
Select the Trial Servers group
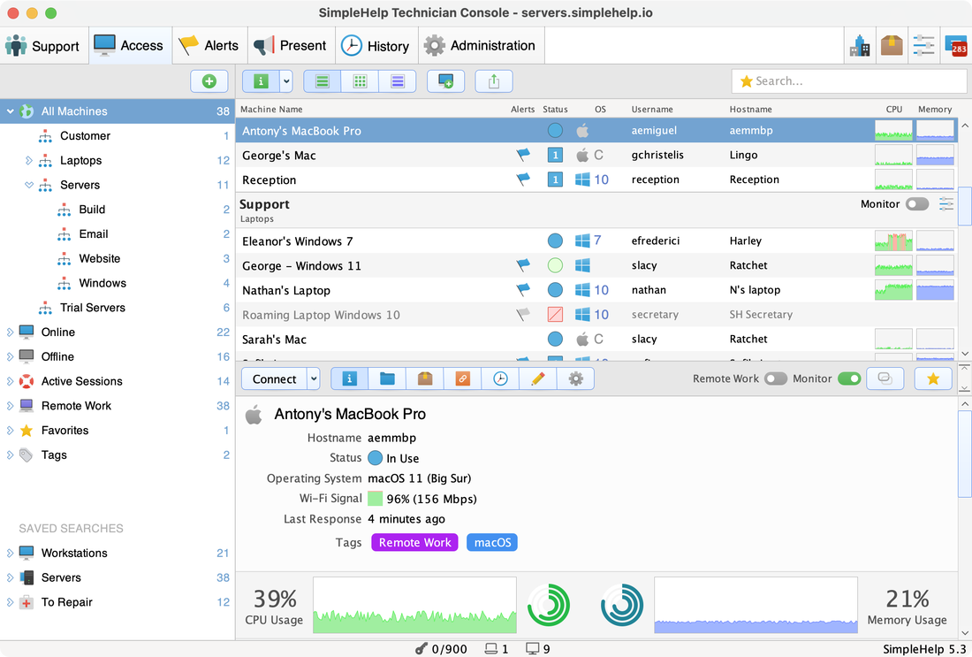click(x=118, y=308)
